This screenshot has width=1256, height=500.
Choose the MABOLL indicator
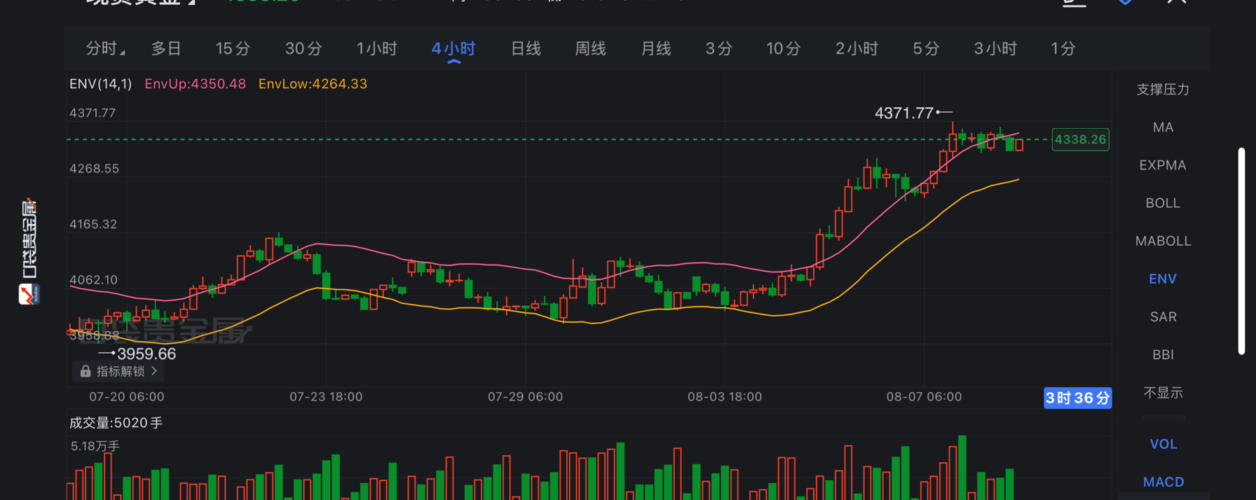[1163, 241]
